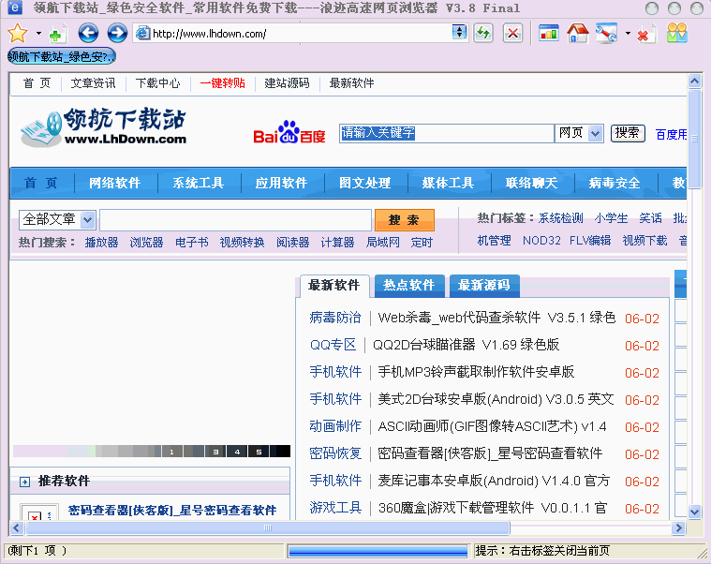Screen dimensions: 711x564
Task: Click the red 一键转贴 link
Action: coord(222,83)
